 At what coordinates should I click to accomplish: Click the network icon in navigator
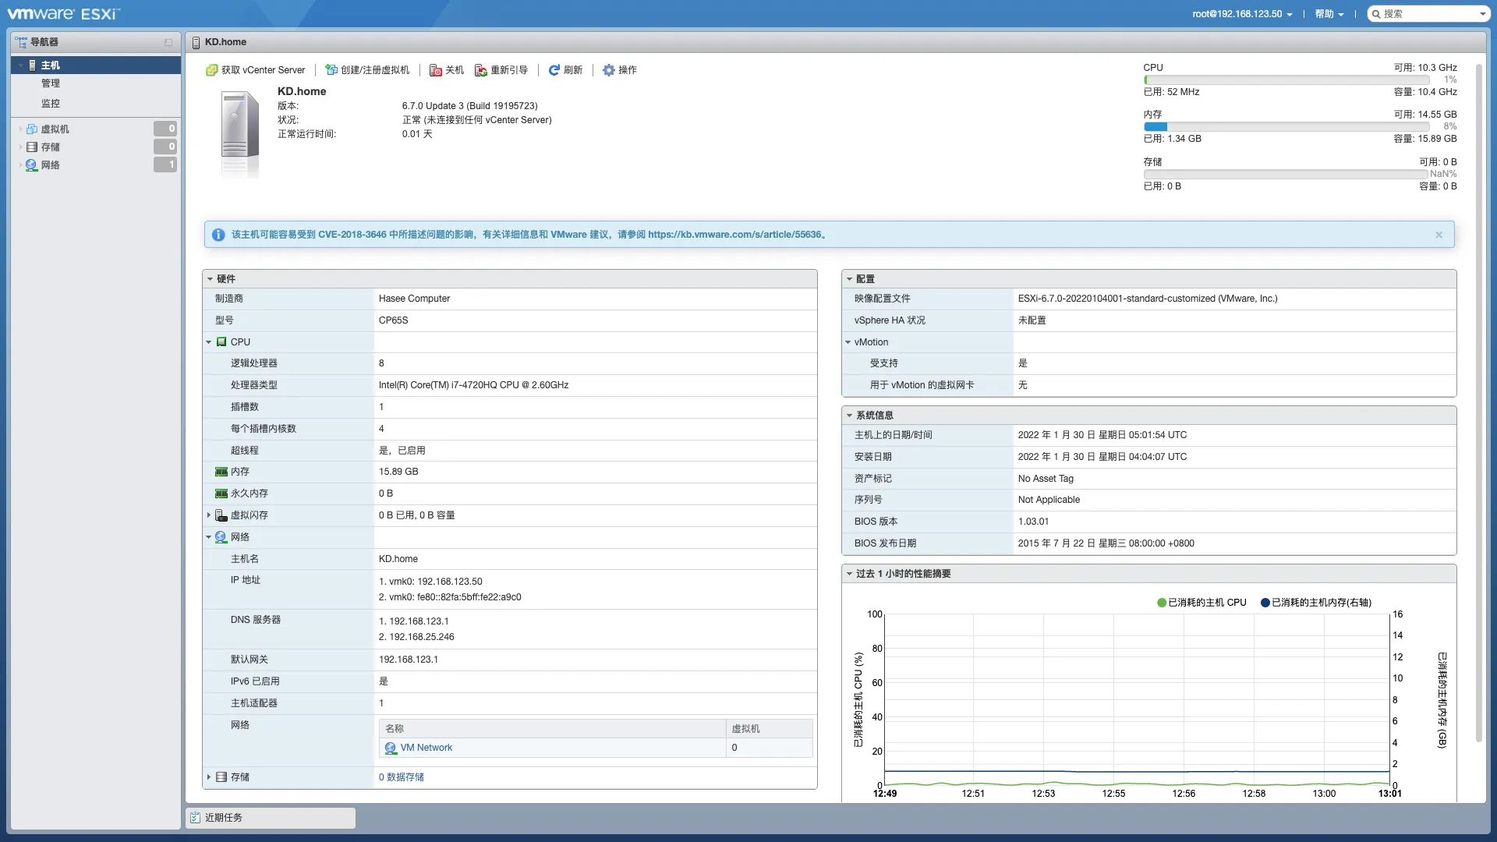32,165
